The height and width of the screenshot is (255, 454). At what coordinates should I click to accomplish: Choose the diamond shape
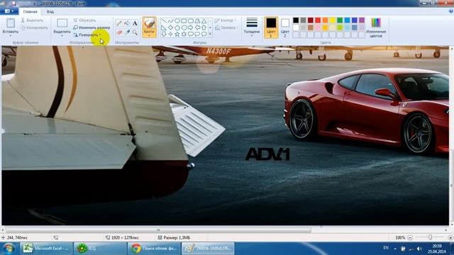[170, 28]
